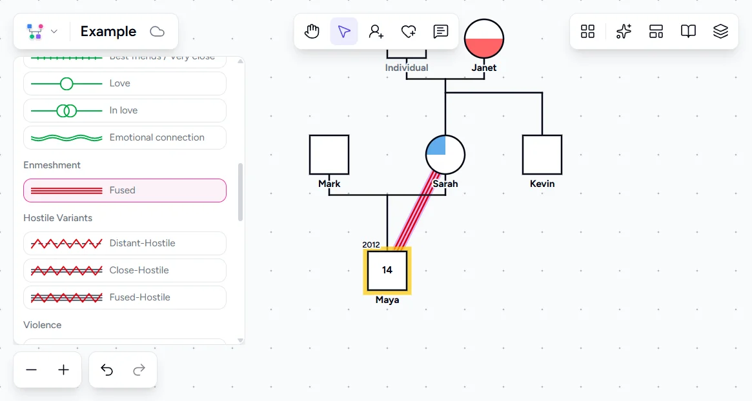Click the cloud sync status icon
Viewport: 752px width, 401px height.
(x=158, y=32)
